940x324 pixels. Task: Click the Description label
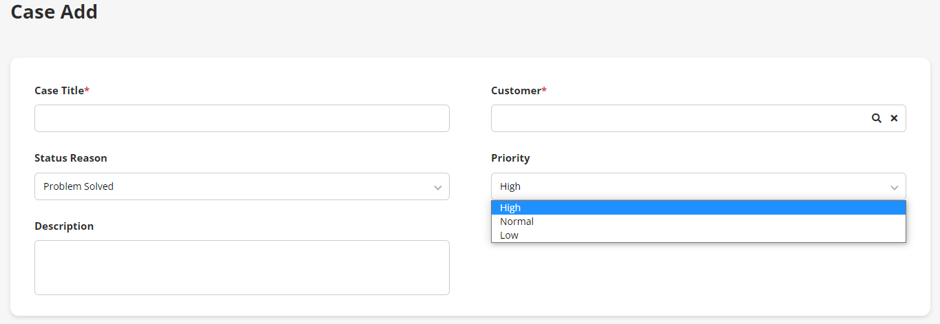pos(64,226)
